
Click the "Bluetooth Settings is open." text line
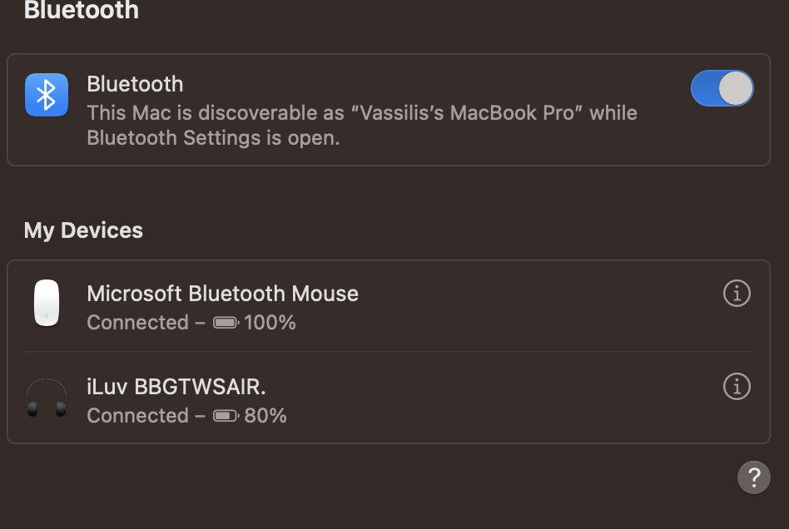click(213, 138)
